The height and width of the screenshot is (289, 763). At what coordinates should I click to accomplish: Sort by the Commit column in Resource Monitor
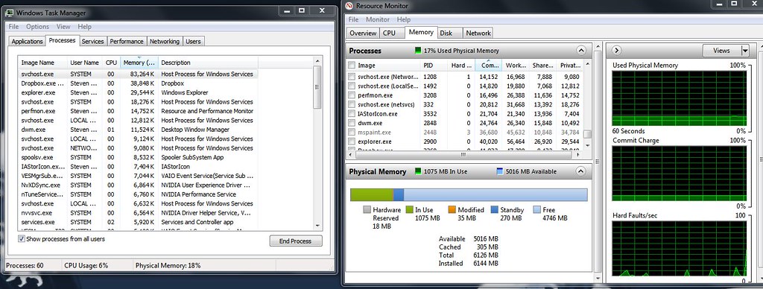tap(488, 66)
